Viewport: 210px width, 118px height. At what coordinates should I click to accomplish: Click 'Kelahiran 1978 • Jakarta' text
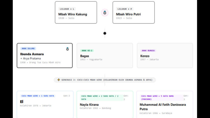click(x=35, y=106)
